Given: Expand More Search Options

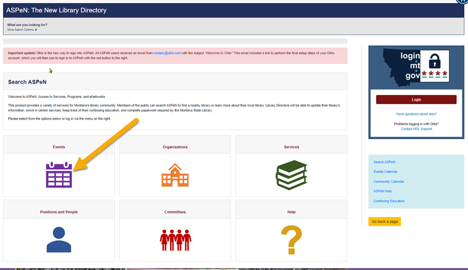Looking at the screenshot, I should click(x=22, y=30).
